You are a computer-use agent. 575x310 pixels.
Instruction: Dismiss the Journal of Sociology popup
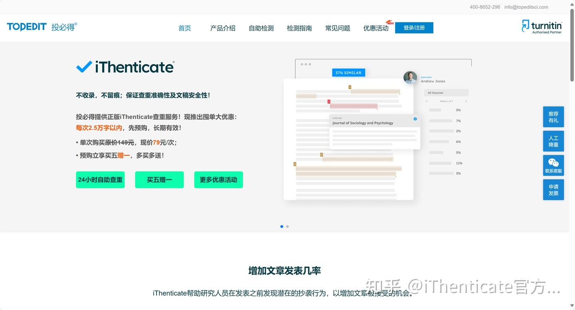coord(415,119)
